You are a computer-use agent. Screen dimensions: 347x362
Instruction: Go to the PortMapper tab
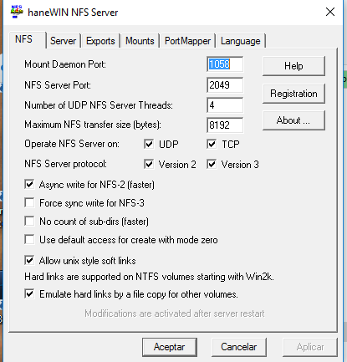187,41
